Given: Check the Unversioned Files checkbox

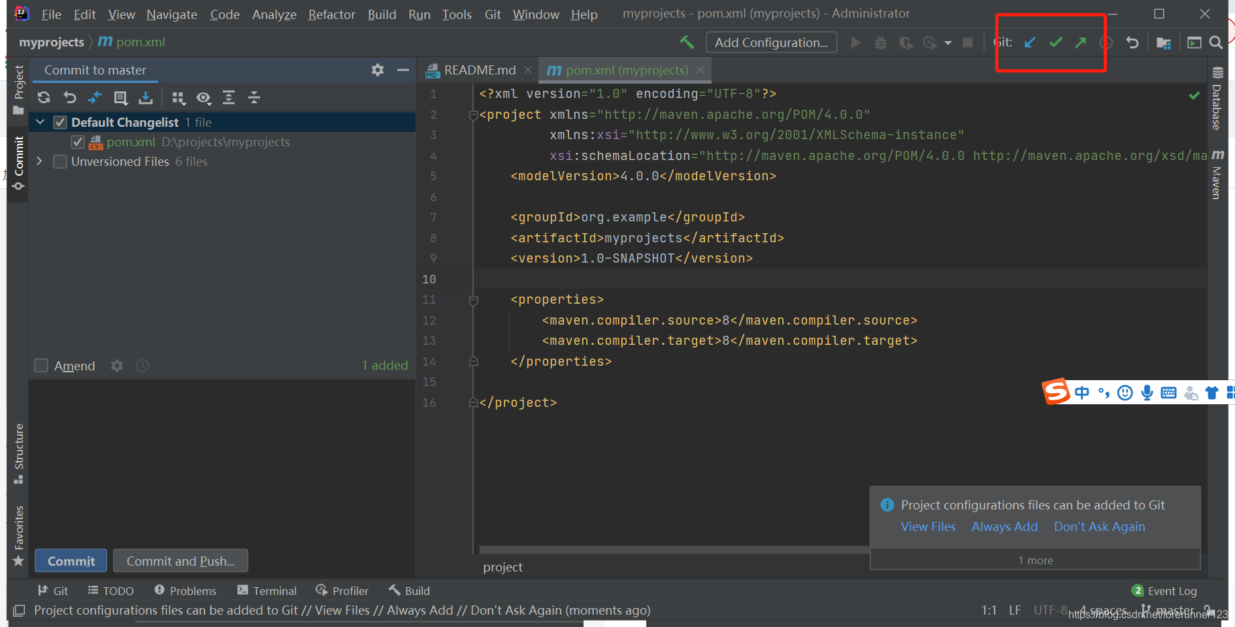Looking at the screenshot, I should [x=60, y=161].
